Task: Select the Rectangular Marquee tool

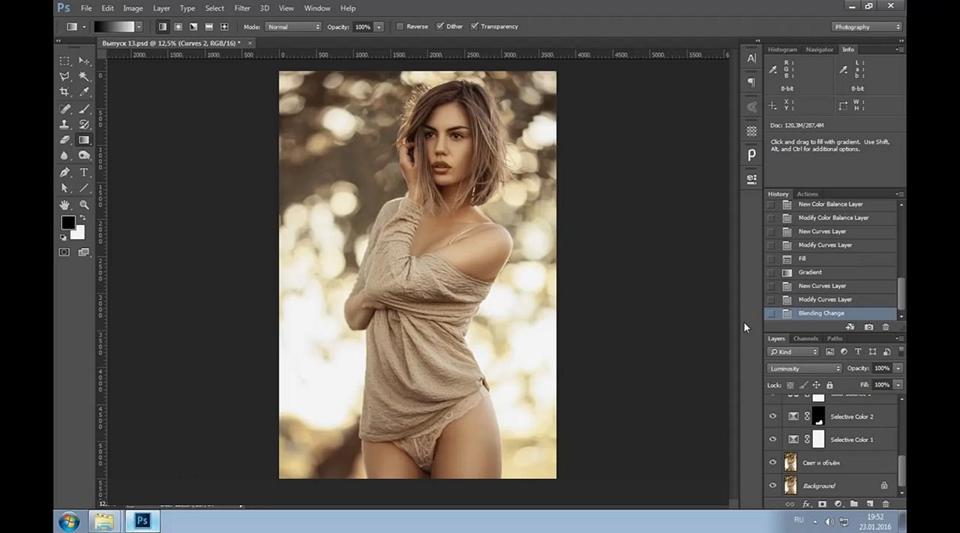Action: [65, 61]
